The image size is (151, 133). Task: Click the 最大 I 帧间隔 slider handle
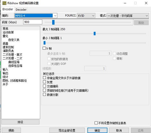coord(95,33)
